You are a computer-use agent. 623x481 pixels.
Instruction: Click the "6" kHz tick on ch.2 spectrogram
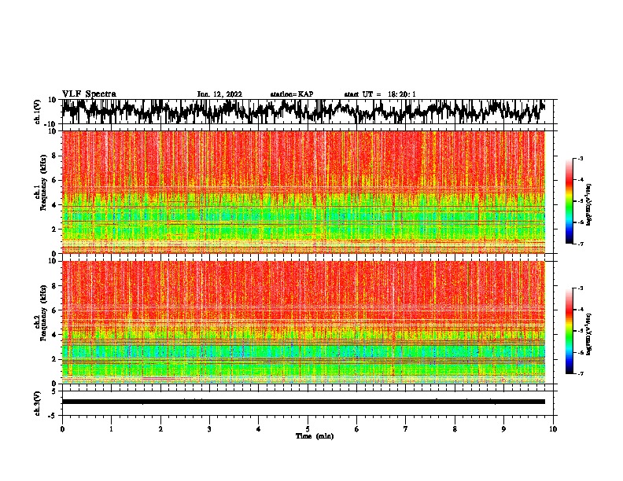(54, 310)
